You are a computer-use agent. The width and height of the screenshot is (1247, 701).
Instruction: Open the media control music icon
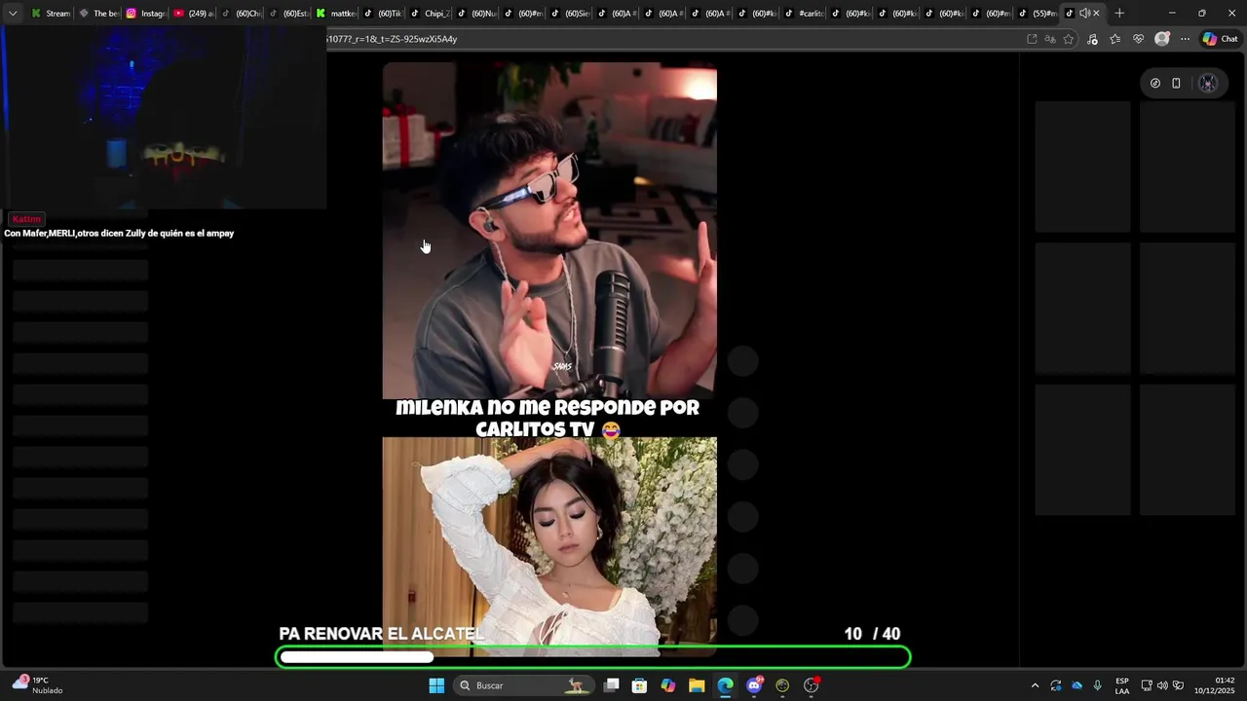click(1092, 39)
